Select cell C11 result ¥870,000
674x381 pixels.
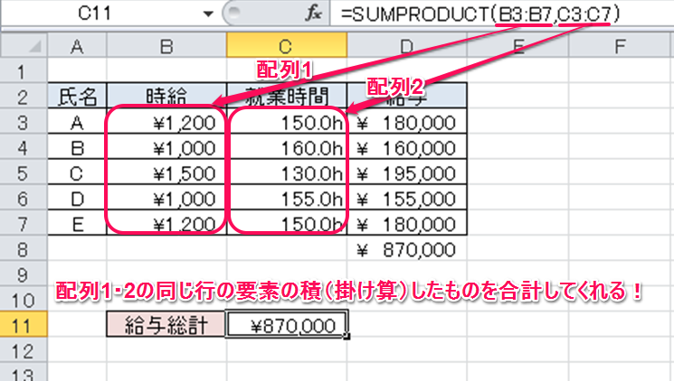click(x=286, y=325)
